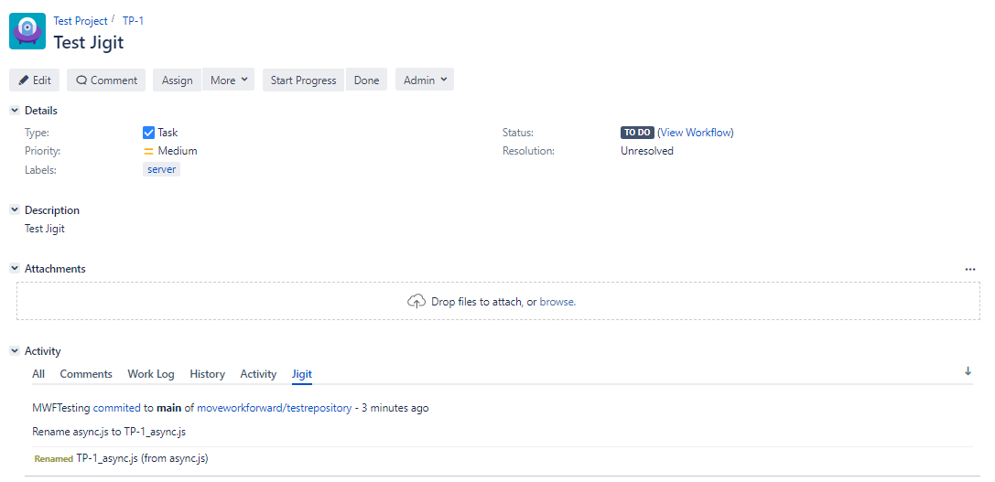Click the Comment speech bubble button
The width and height of the screenshot is (995, 482).
pyautogui.click(x=106, y=80)
